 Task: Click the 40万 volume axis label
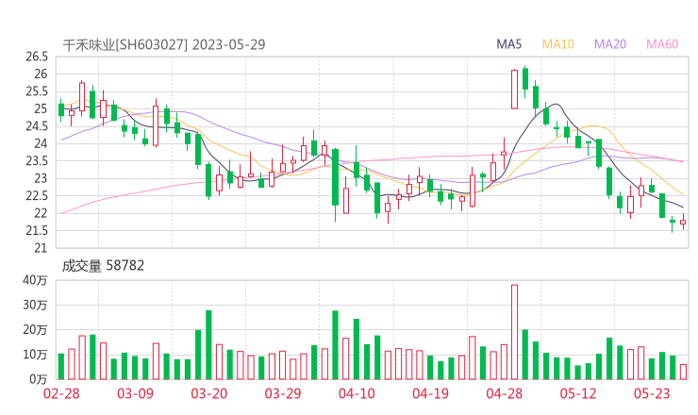click(x=35, y=280)
